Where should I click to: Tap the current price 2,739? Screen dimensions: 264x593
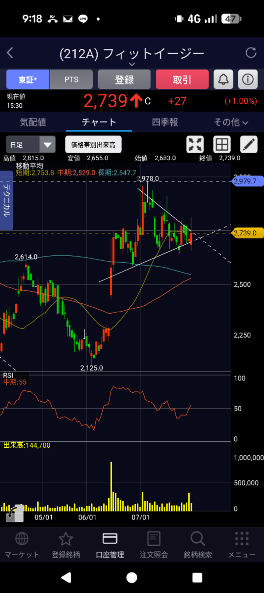pos(105,101)
